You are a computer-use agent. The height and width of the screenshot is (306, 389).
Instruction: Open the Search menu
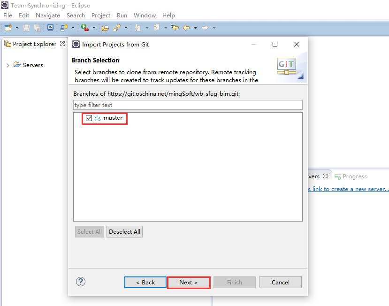point(76,15)
